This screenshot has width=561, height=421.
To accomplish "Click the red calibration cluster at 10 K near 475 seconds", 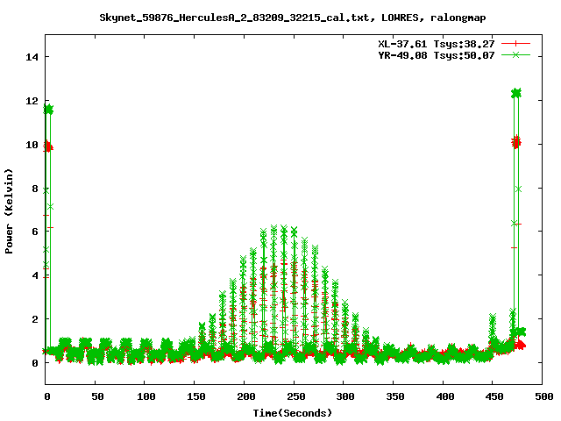I will click(x=516, y=142).
